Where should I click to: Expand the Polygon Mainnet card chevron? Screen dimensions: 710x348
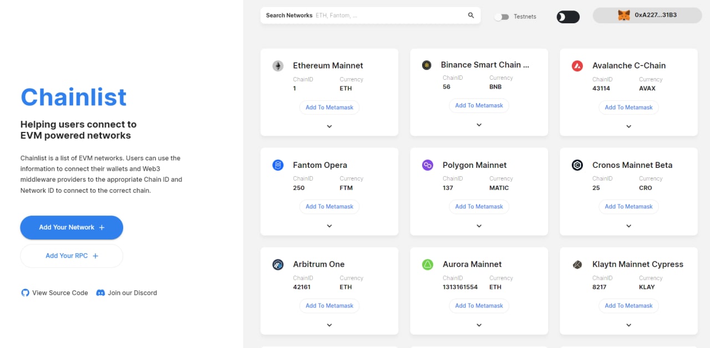tap(479, 226)
